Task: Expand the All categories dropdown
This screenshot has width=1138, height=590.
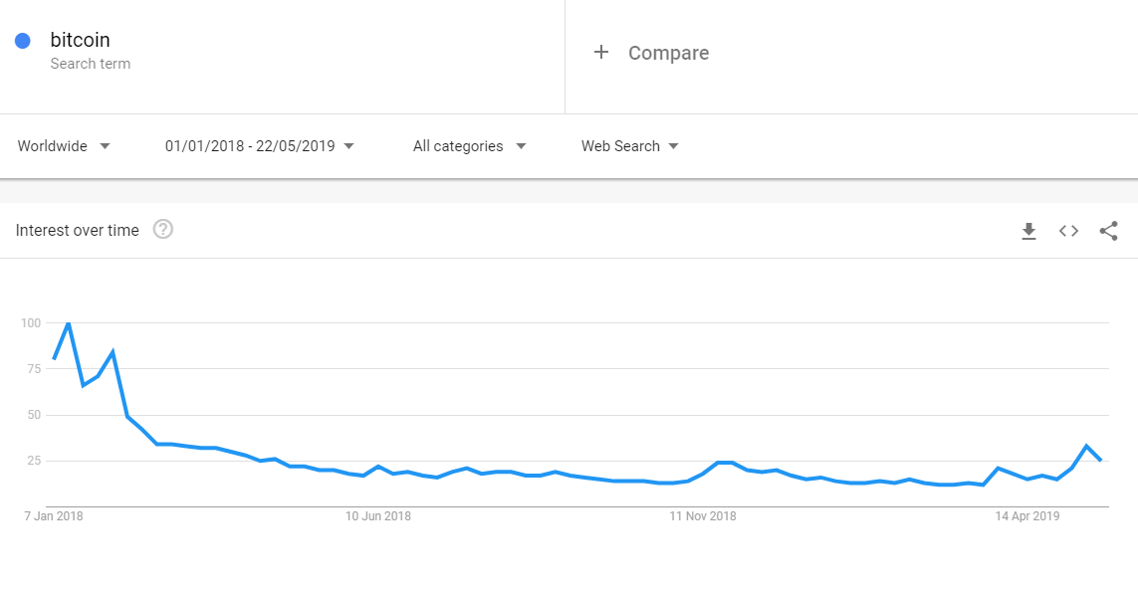Action: click(x=469, y=146)
